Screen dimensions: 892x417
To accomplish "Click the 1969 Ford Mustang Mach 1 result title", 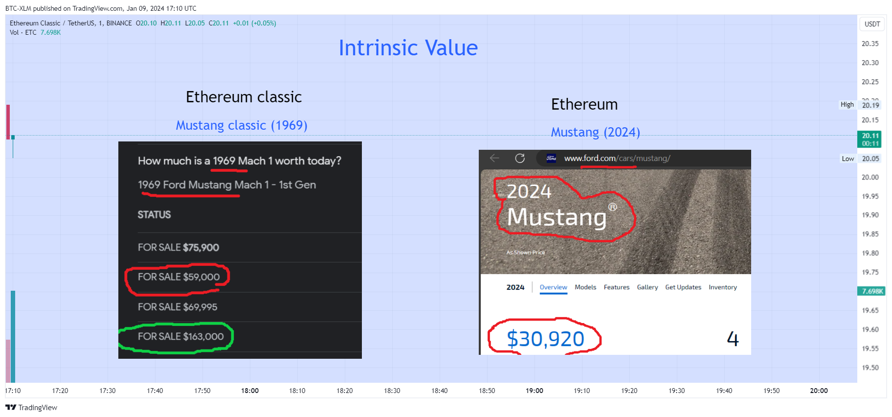I will [x=227, y=185].
